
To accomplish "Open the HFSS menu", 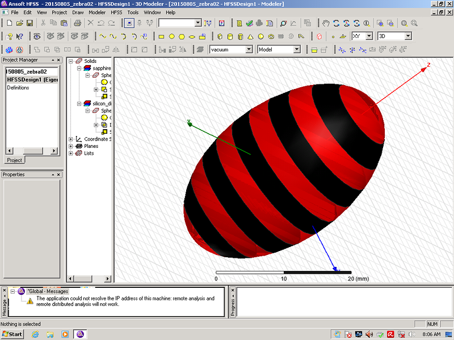I will pyautogui.click(x=116, y=12).
